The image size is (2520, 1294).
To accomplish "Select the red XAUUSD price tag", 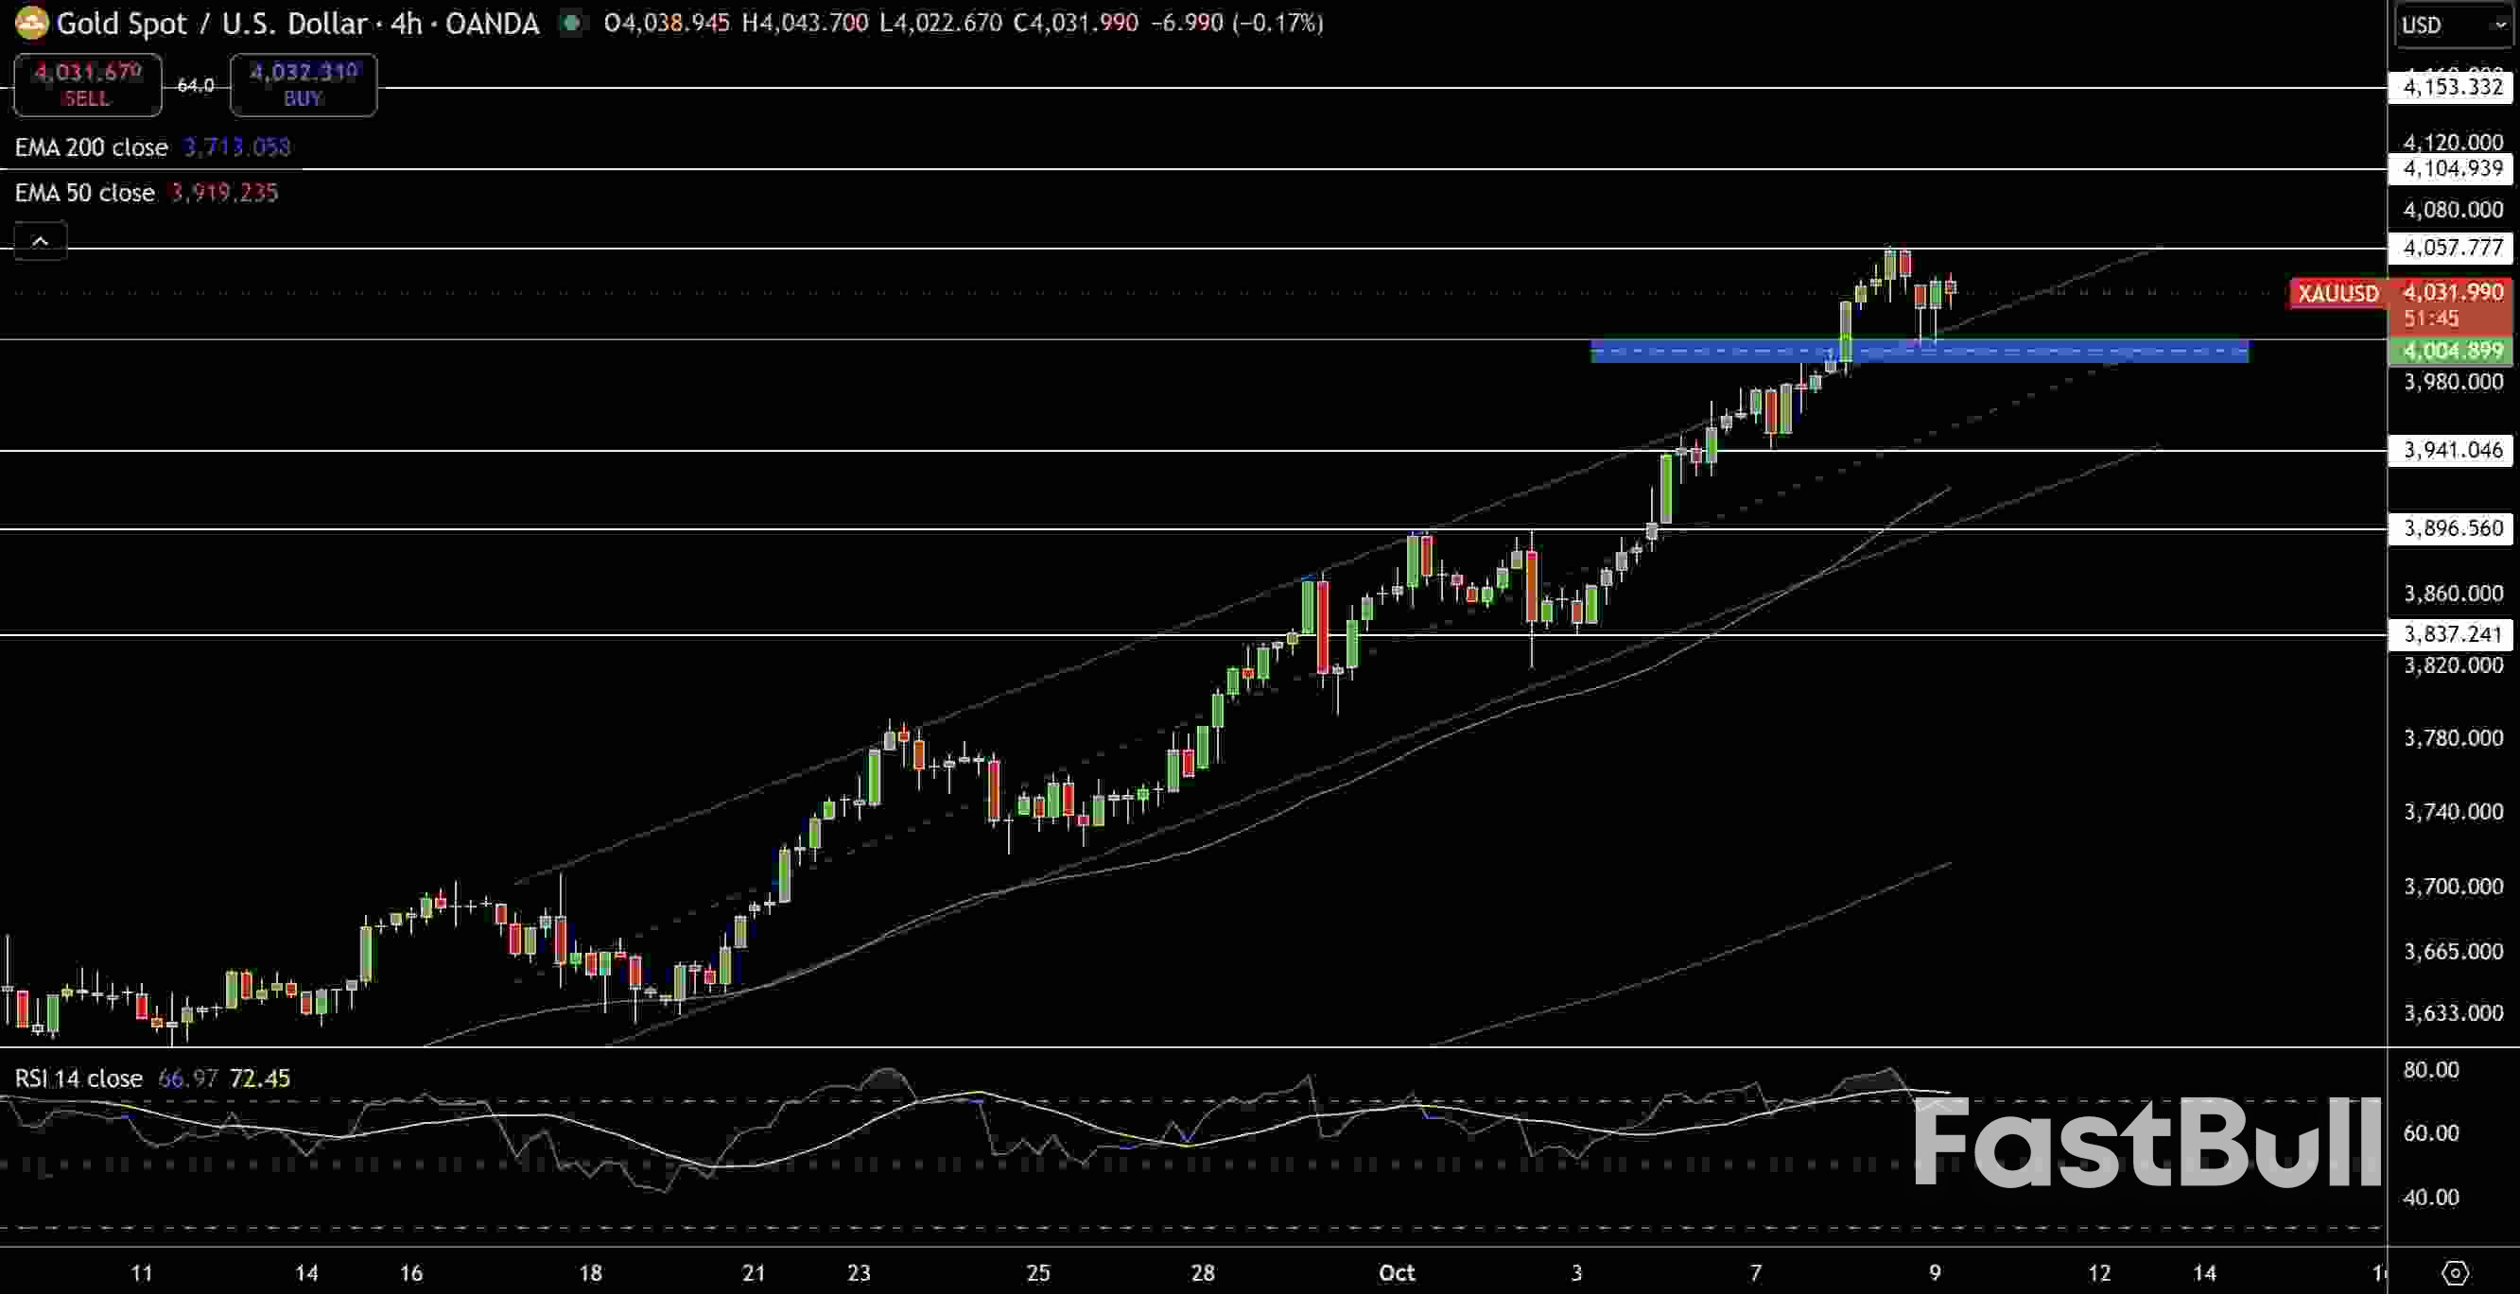I will 2338,293.
